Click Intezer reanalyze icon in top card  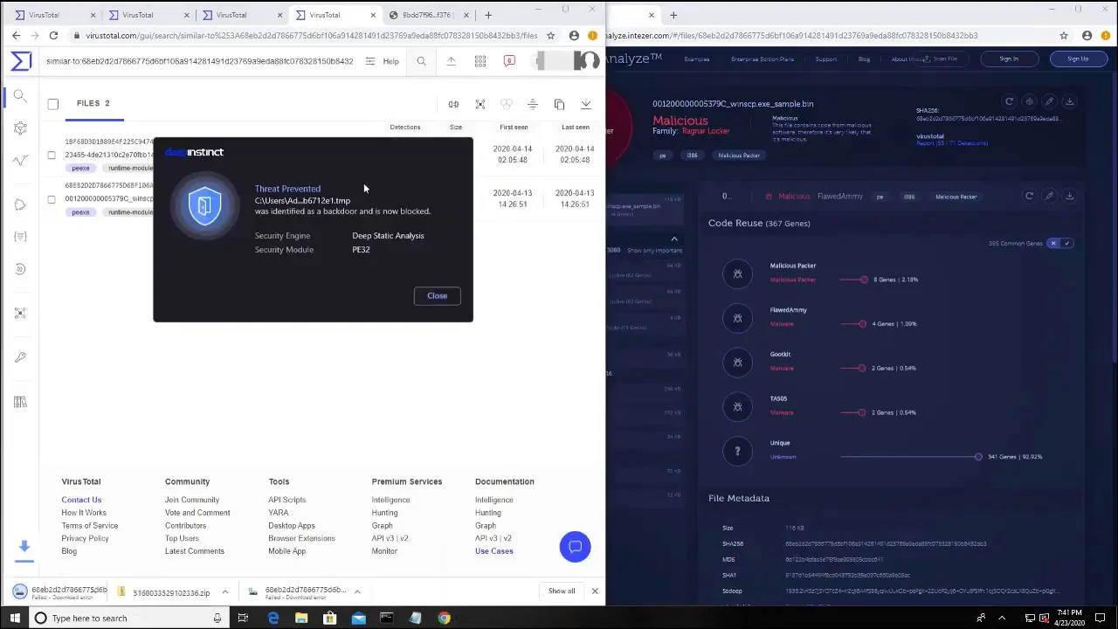click(1009, 101)
